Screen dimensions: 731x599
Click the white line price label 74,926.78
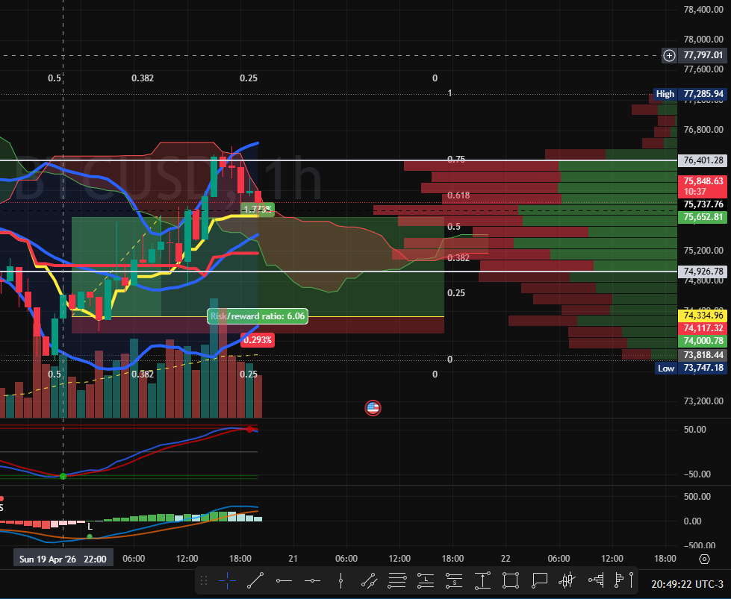[703, 271]
